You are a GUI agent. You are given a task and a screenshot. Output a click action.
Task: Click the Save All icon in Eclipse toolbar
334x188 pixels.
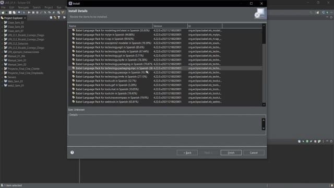(14, 13)
